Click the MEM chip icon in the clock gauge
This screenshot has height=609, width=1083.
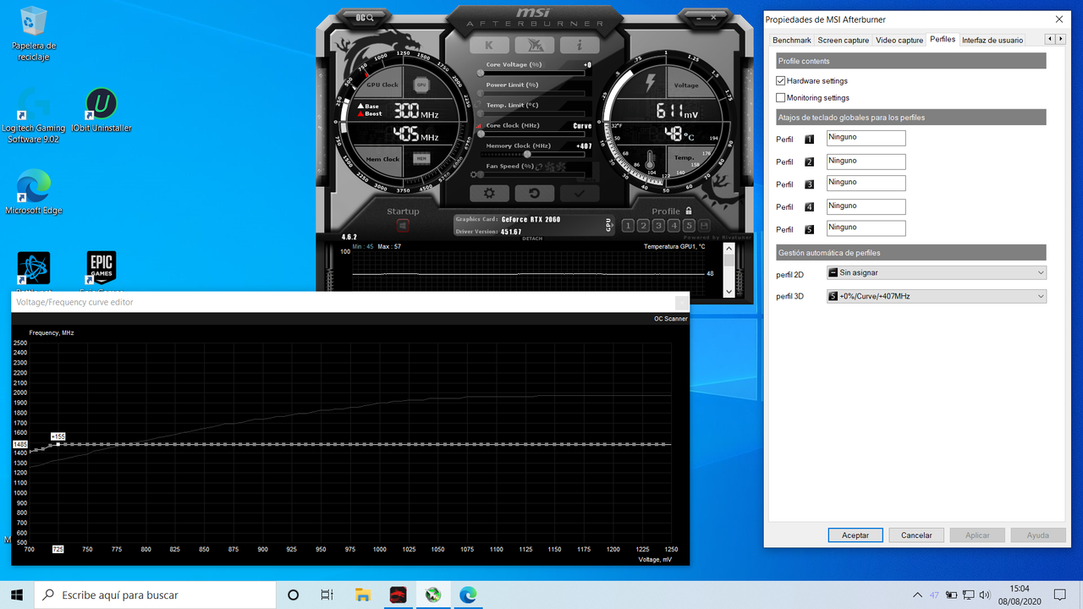[421, 158]
